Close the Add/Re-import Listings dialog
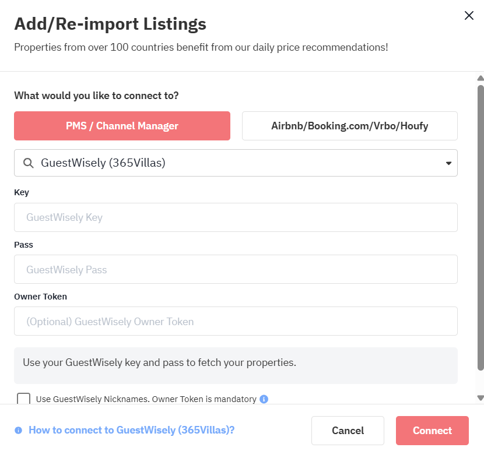 469,16
